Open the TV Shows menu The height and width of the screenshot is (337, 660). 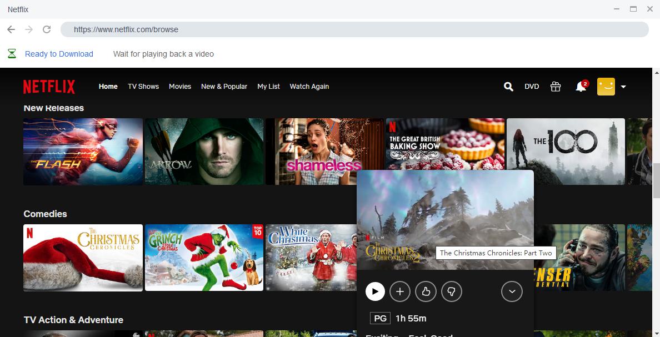[143, 86]
